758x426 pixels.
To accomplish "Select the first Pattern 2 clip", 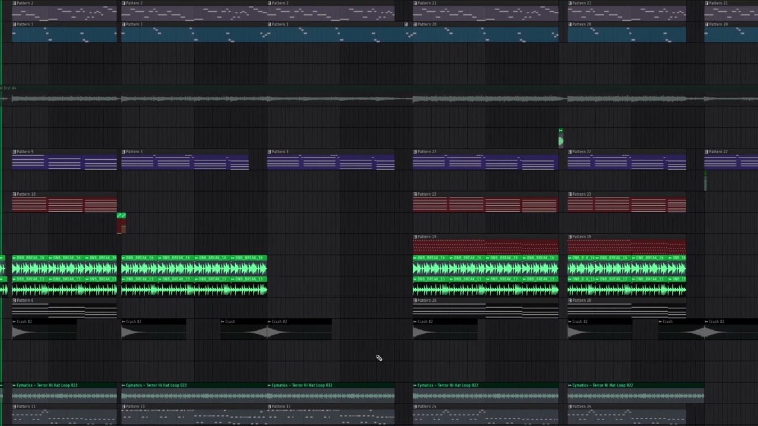I will (65, 11).
